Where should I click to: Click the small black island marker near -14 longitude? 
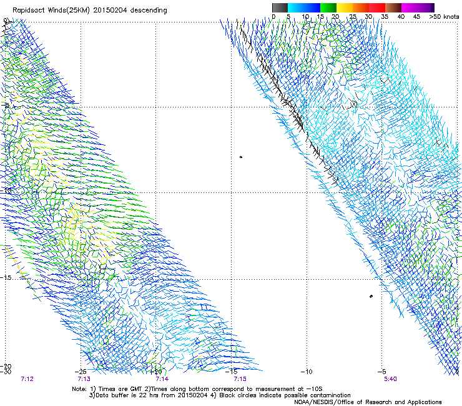pos(241,157)
